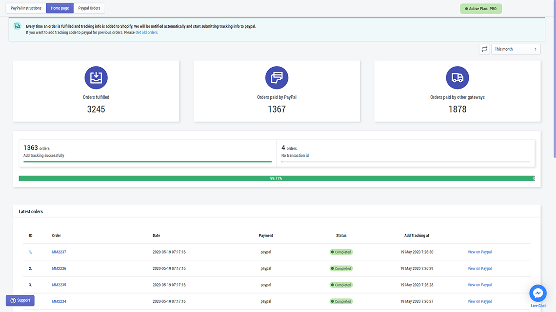
Task: Click the Completed status of MM2234
Action: tap(341, 301)
